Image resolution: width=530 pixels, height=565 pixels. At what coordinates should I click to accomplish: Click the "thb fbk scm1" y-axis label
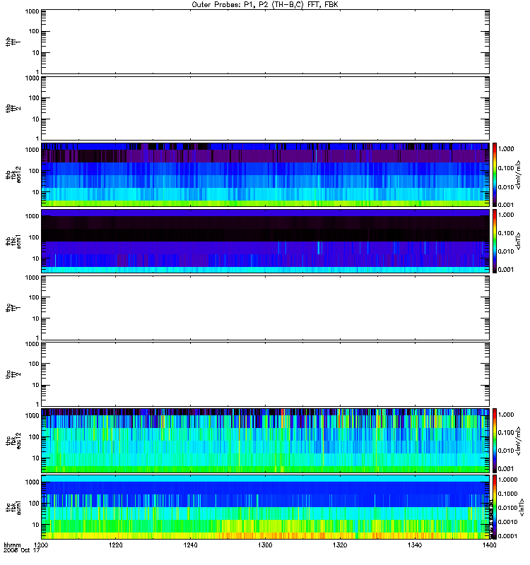(x=13, y=241)
